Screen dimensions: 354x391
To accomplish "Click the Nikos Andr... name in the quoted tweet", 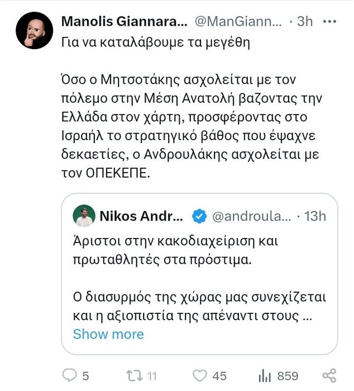I will (141, 216).
